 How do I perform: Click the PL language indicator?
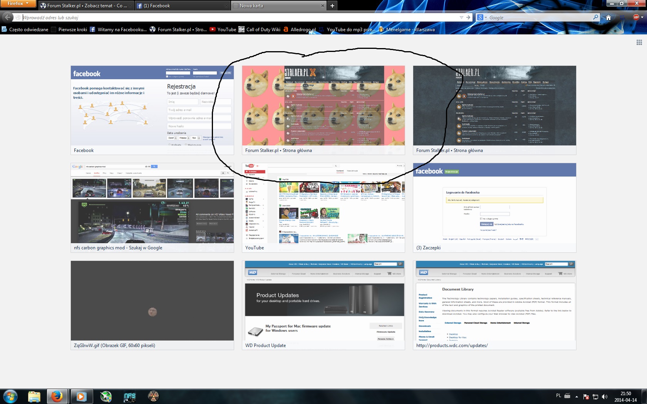point(558,396)
